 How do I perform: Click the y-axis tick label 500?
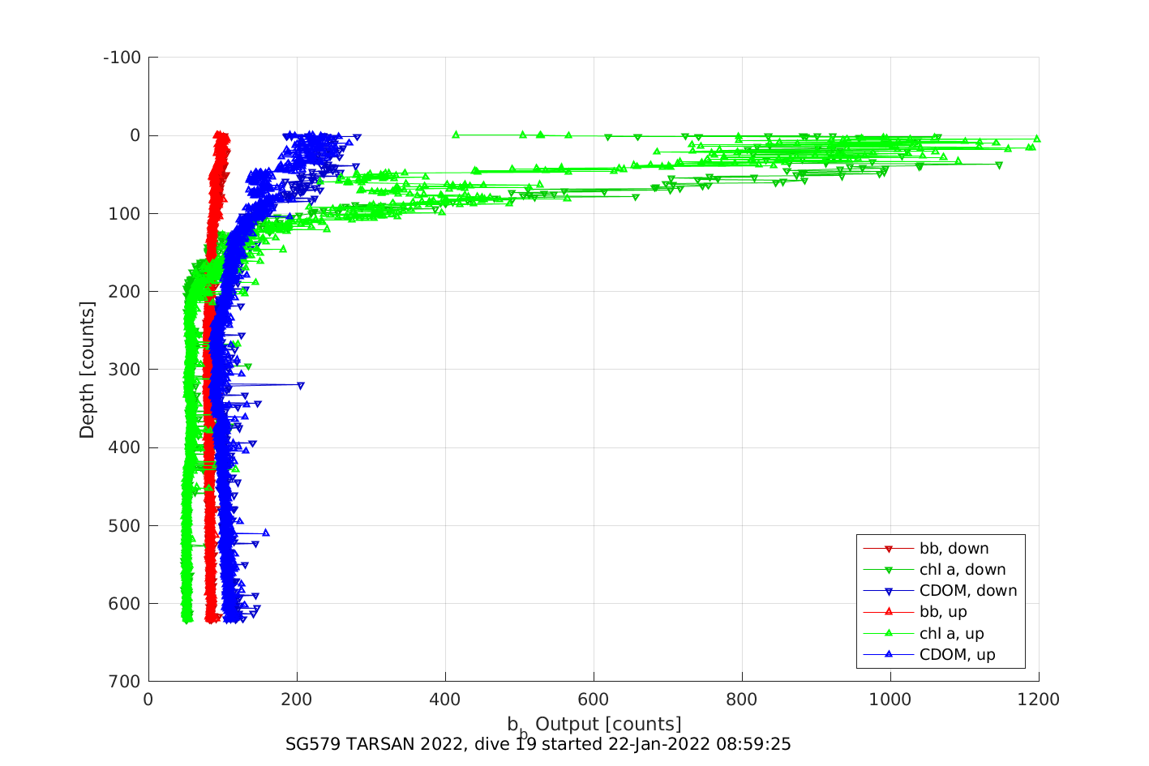(x=126, y=526)
